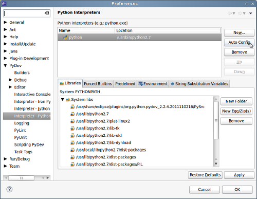
Task: Click the clear filter text icon
Action: (47, 13)
